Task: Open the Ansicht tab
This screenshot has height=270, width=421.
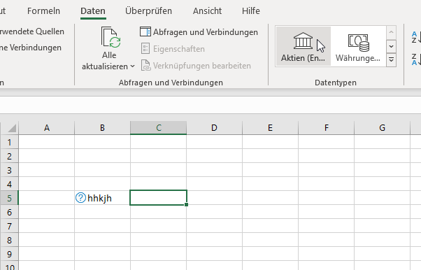Action: click(x=207, y=11)
